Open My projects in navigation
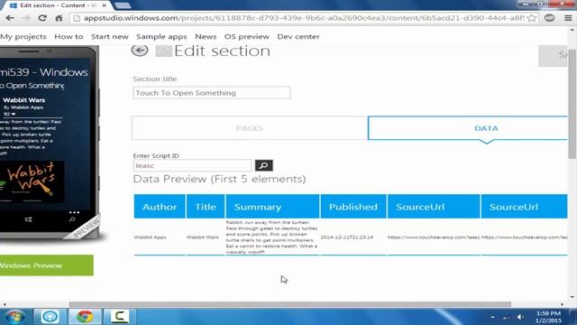This screenshot has width=577, height=325. point(23,36)
